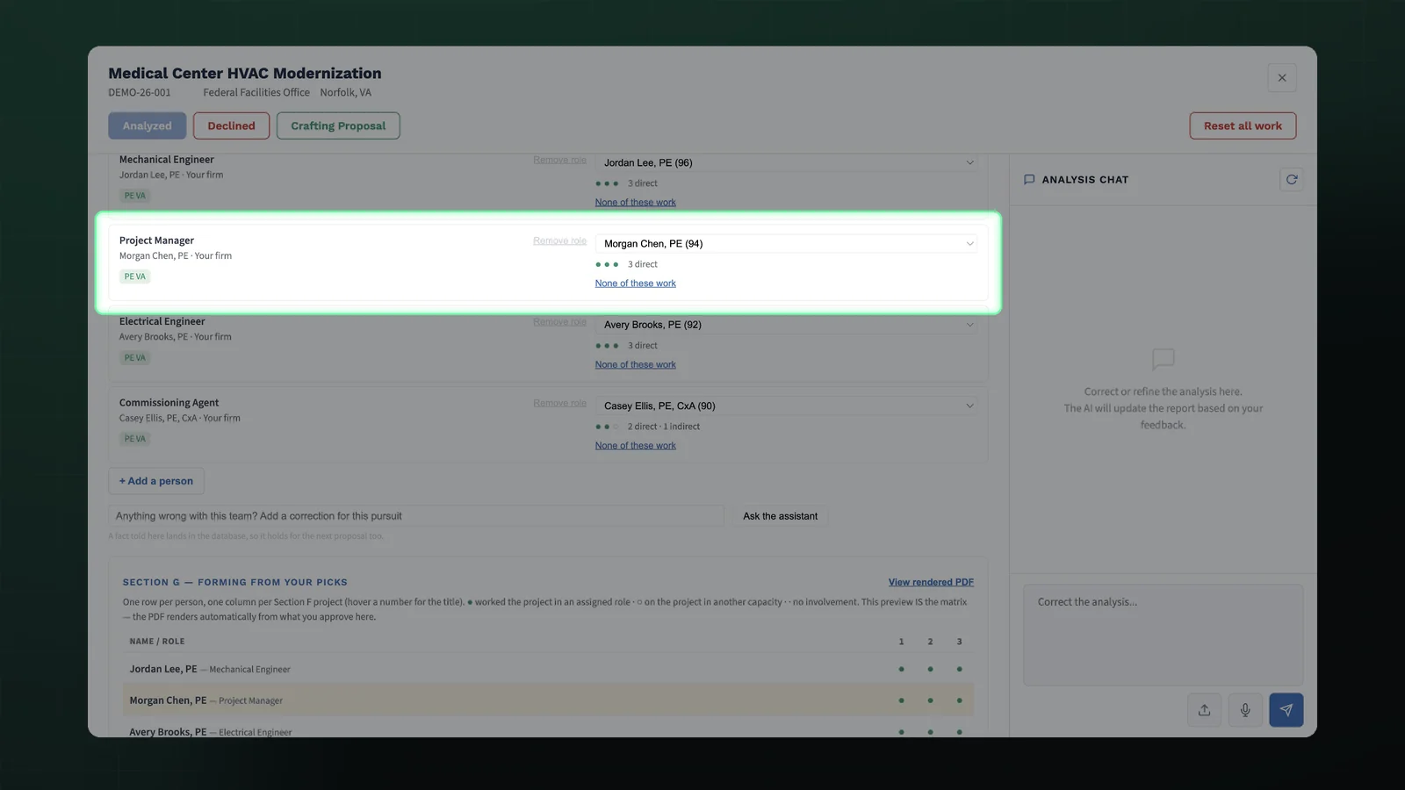Upload a file to the analysis chat
Viewport: 1405px width, 790px height.
point(1204,710)
